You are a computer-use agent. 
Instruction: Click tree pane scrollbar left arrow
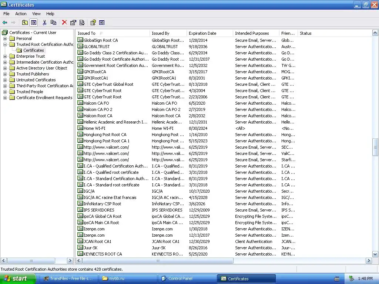click(x=4, y=260)
